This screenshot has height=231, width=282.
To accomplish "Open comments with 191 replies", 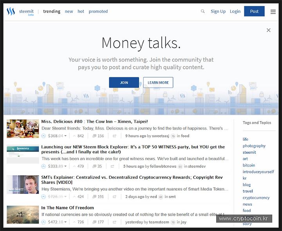I will pos(98,197).
